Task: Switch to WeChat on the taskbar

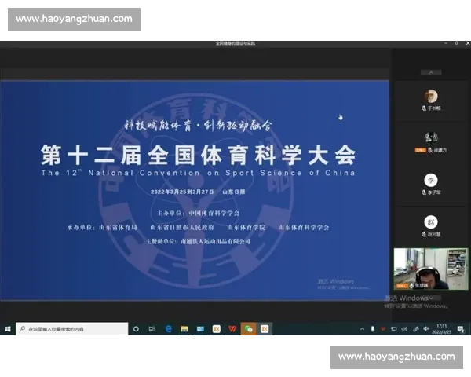Action: 248,329
